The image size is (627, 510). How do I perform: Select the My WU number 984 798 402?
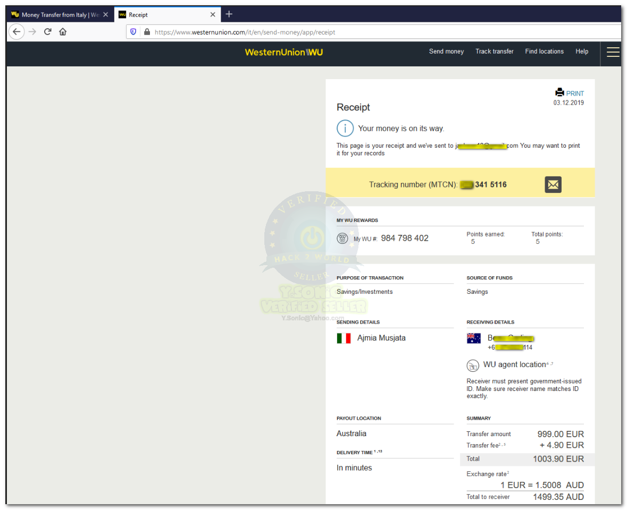[404, 238]
